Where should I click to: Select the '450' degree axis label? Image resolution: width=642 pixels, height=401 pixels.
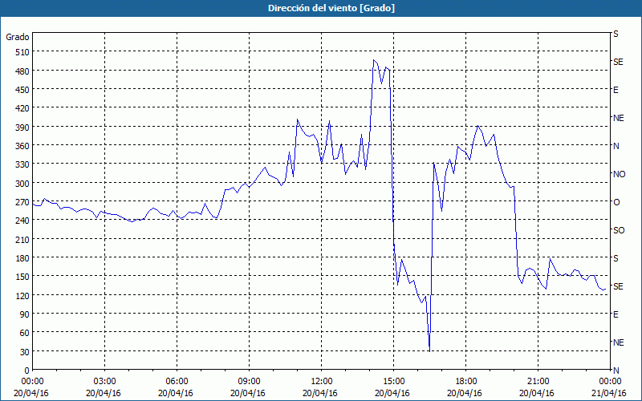22,90
